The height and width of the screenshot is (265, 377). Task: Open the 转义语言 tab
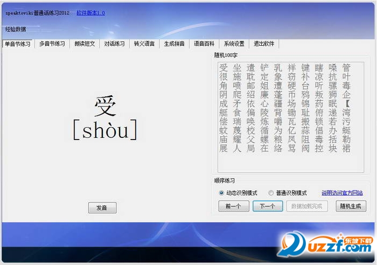(x=144, y=44)
